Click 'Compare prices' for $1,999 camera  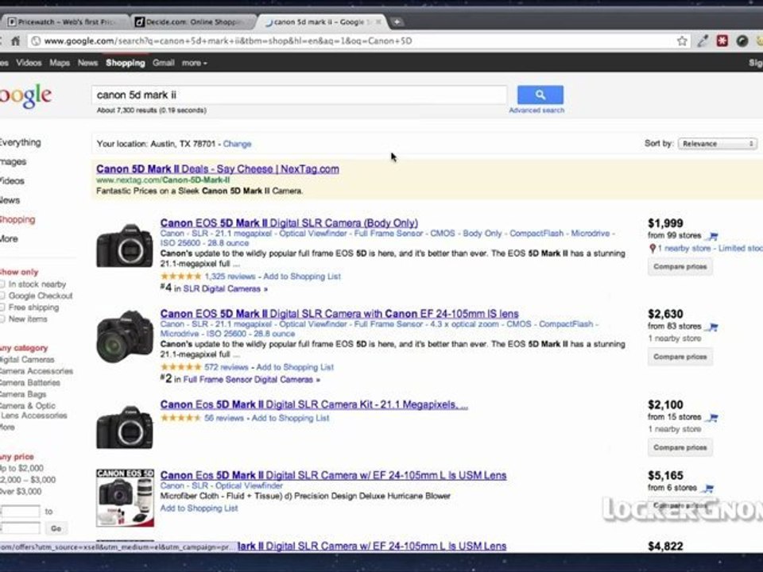click(x=680, y=267)
